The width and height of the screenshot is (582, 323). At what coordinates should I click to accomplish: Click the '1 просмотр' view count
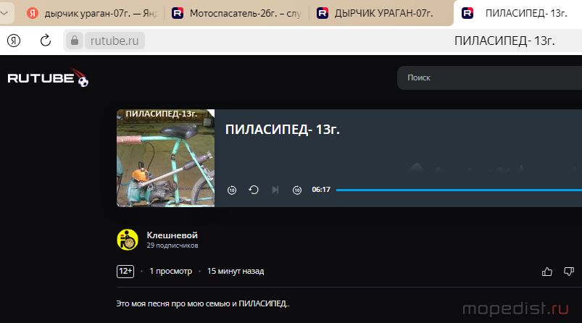pos(171,271)
